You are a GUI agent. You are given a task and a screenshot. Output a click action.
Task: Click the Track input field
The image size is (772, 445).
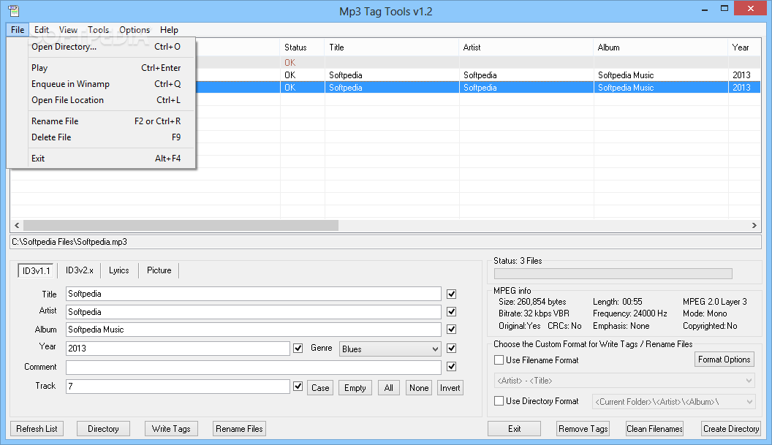click(x=178, y=387)
